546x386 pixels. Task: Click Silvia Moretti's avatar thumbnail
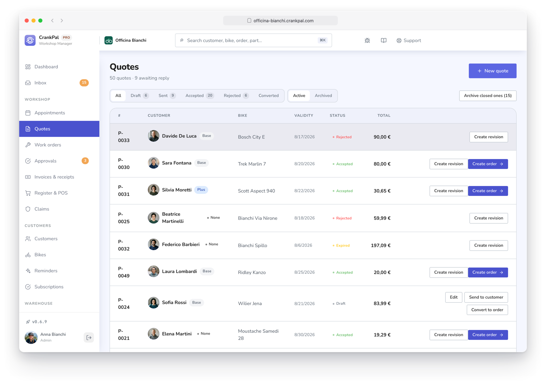click(x=154, y=190)
